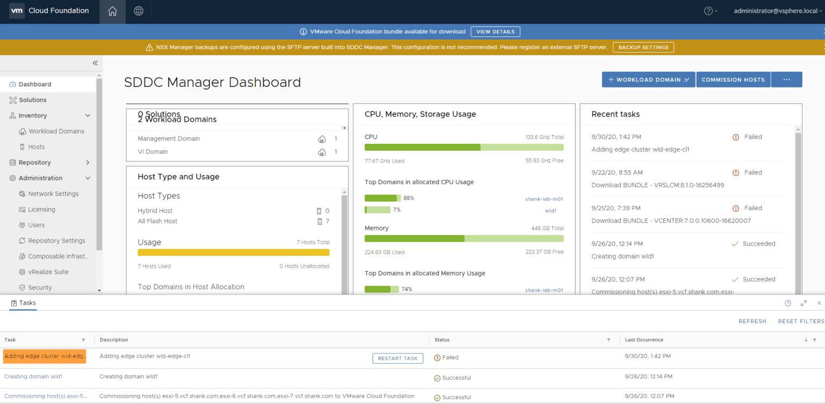Click the View Details button
Screen dimensions: 825x404
click(495, 32)
